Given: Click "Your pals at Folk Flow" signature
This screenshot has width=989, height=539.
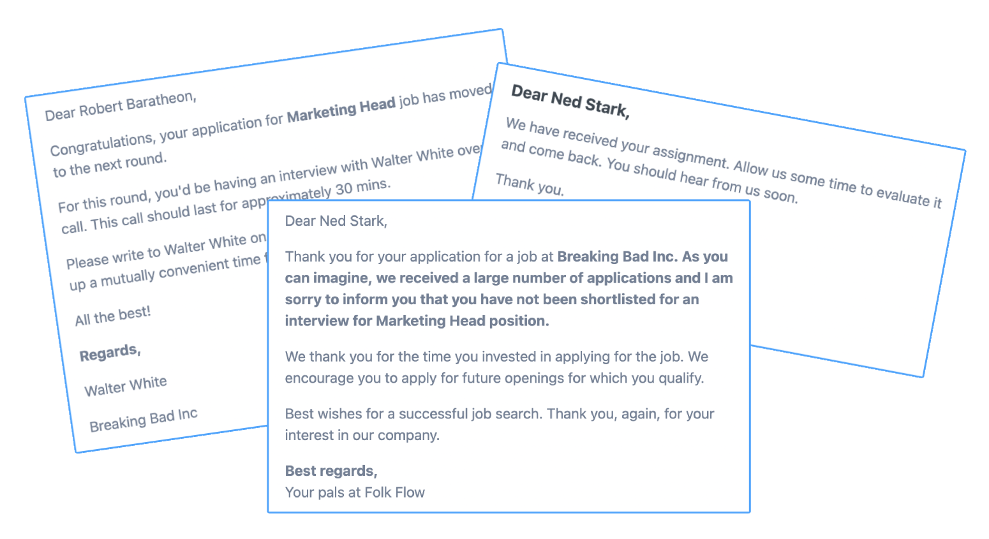Looking at the screenshot, I should coord(355,492).
